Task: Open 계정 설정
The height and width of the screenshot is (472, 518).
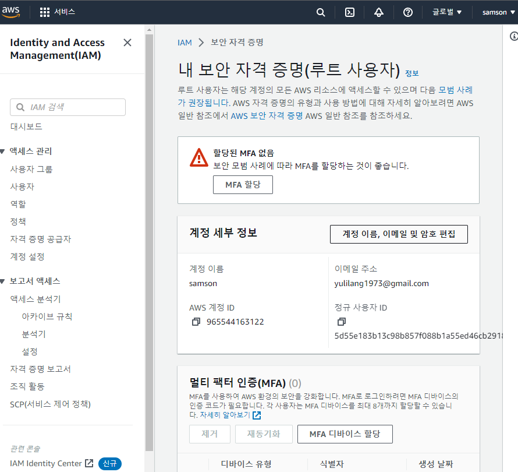Action: (27, 256)
